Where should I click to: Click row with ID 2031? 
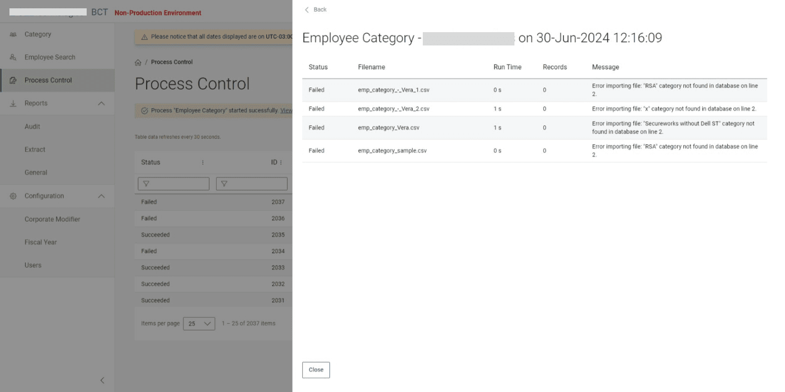213,301
